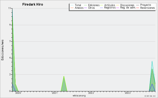Click the y-axis value 9
The height and width of the screenshot is (98, 158).
coord(10,25)
